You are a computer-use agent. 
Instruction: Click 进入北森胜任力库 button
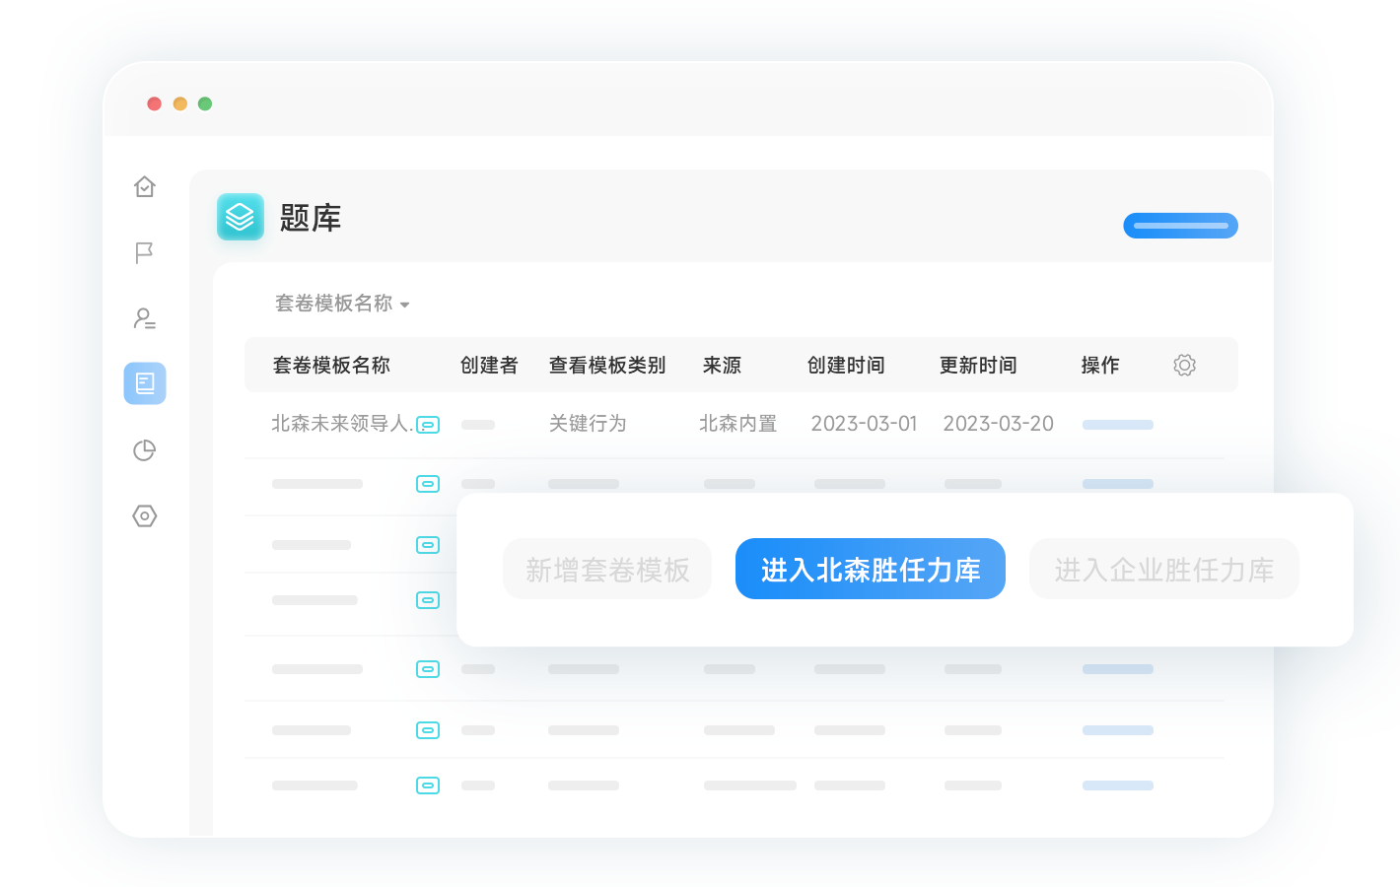[x=870, y=569]
